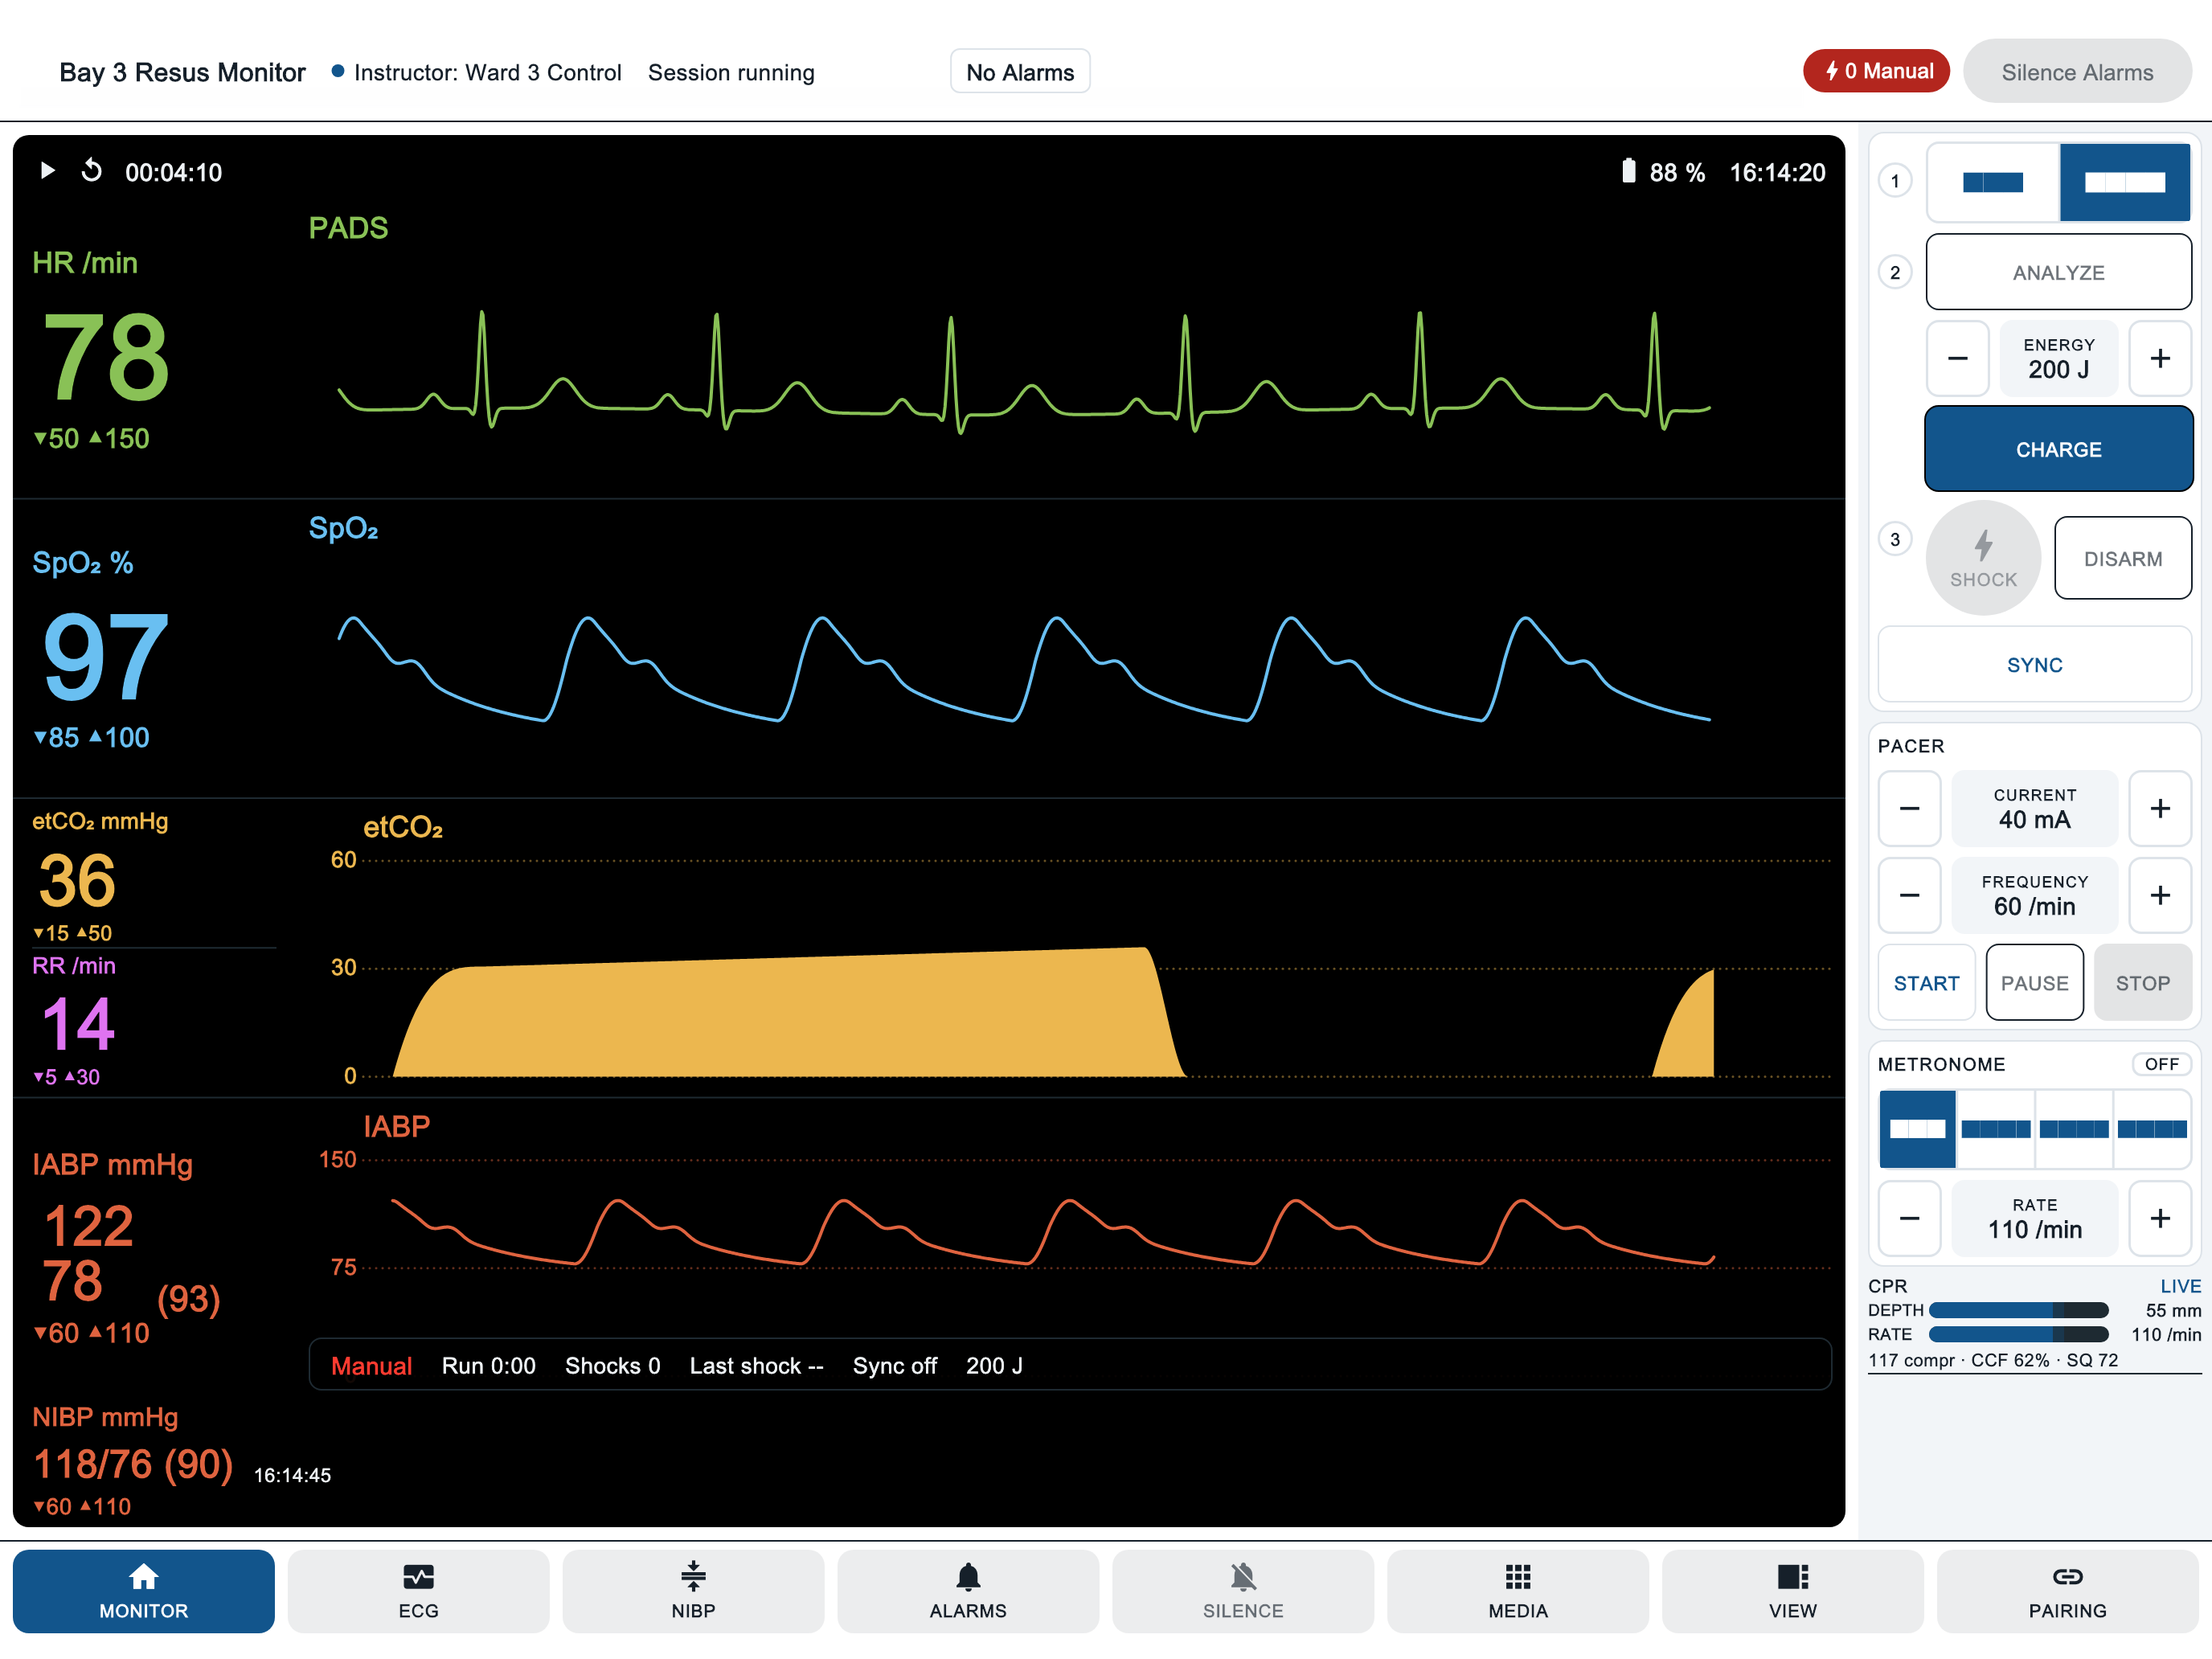Increase pacer CURRENT with plus

(x=2160, y=808)
